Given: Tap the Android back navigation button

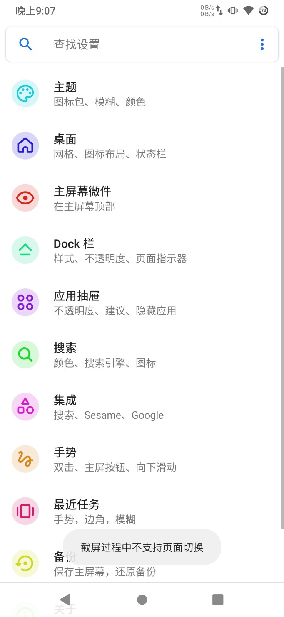Looking at the screenshot, I should pos(66,600).
